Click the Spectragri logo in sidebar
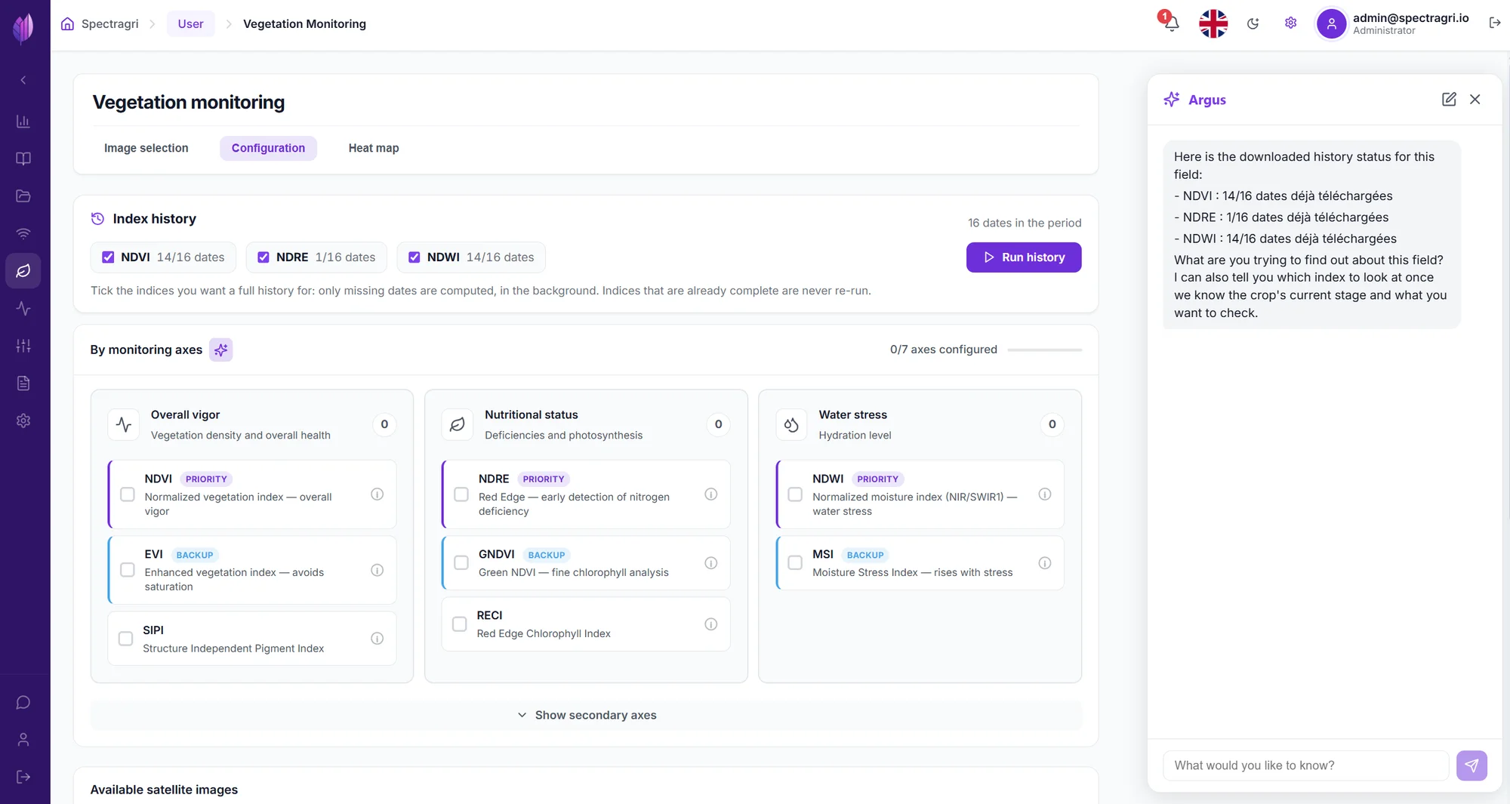This screenshot has width=1510, height=804. (x=23, y=28)
